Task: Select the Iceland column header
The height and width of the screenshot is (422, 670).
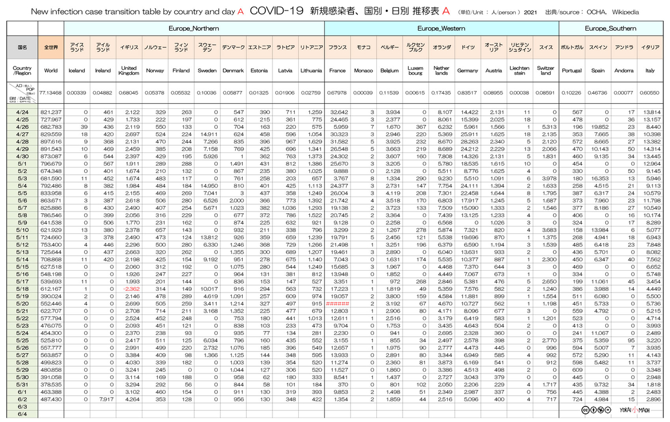Action: coord(76,71)
